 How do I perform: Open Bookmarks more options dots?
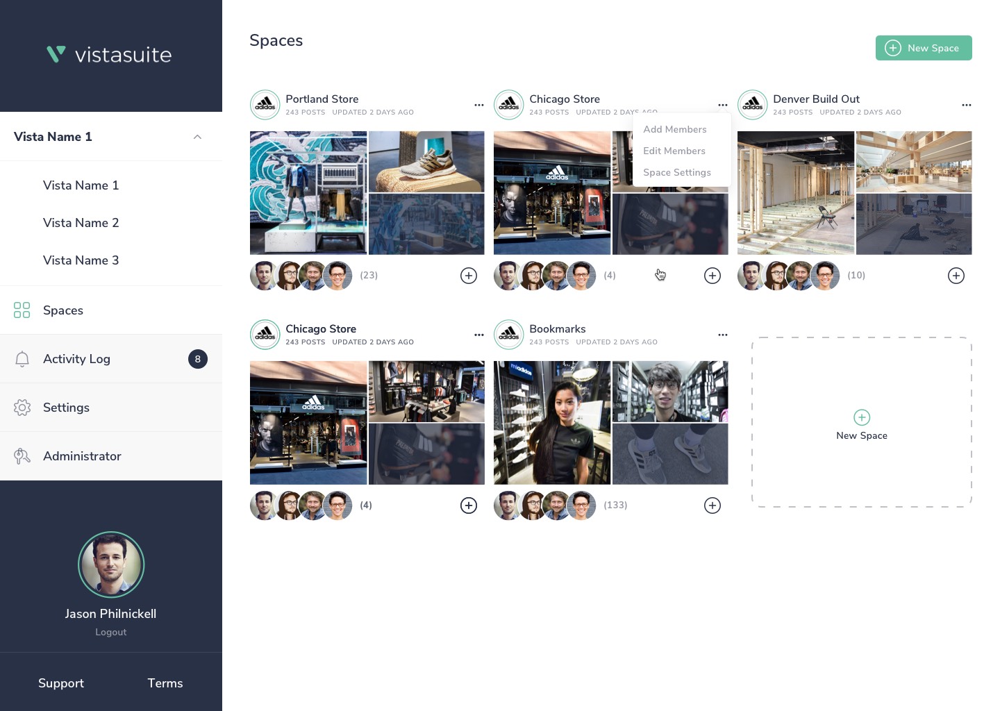coord(723,335)
